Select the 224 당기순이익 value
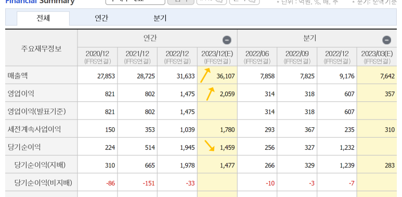Screen dimensions: 402x197 click(110, 148)
